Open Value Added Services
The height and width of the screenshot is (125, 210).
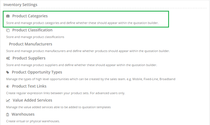point(32,100)
